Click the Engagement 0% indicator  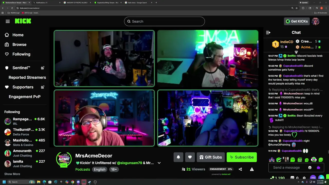coord(221,169)
